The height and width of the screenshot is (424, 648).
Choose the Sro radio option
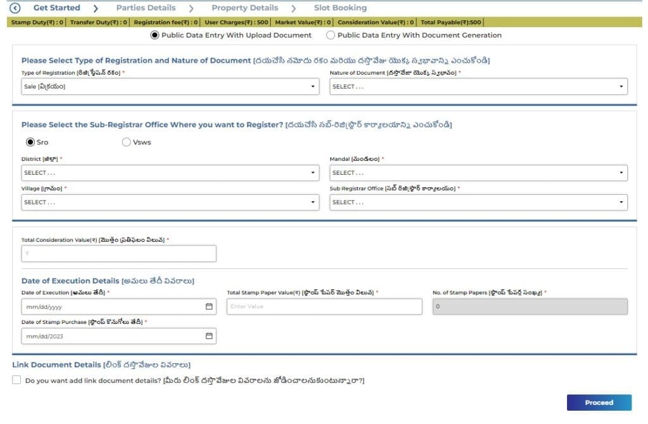30,142
